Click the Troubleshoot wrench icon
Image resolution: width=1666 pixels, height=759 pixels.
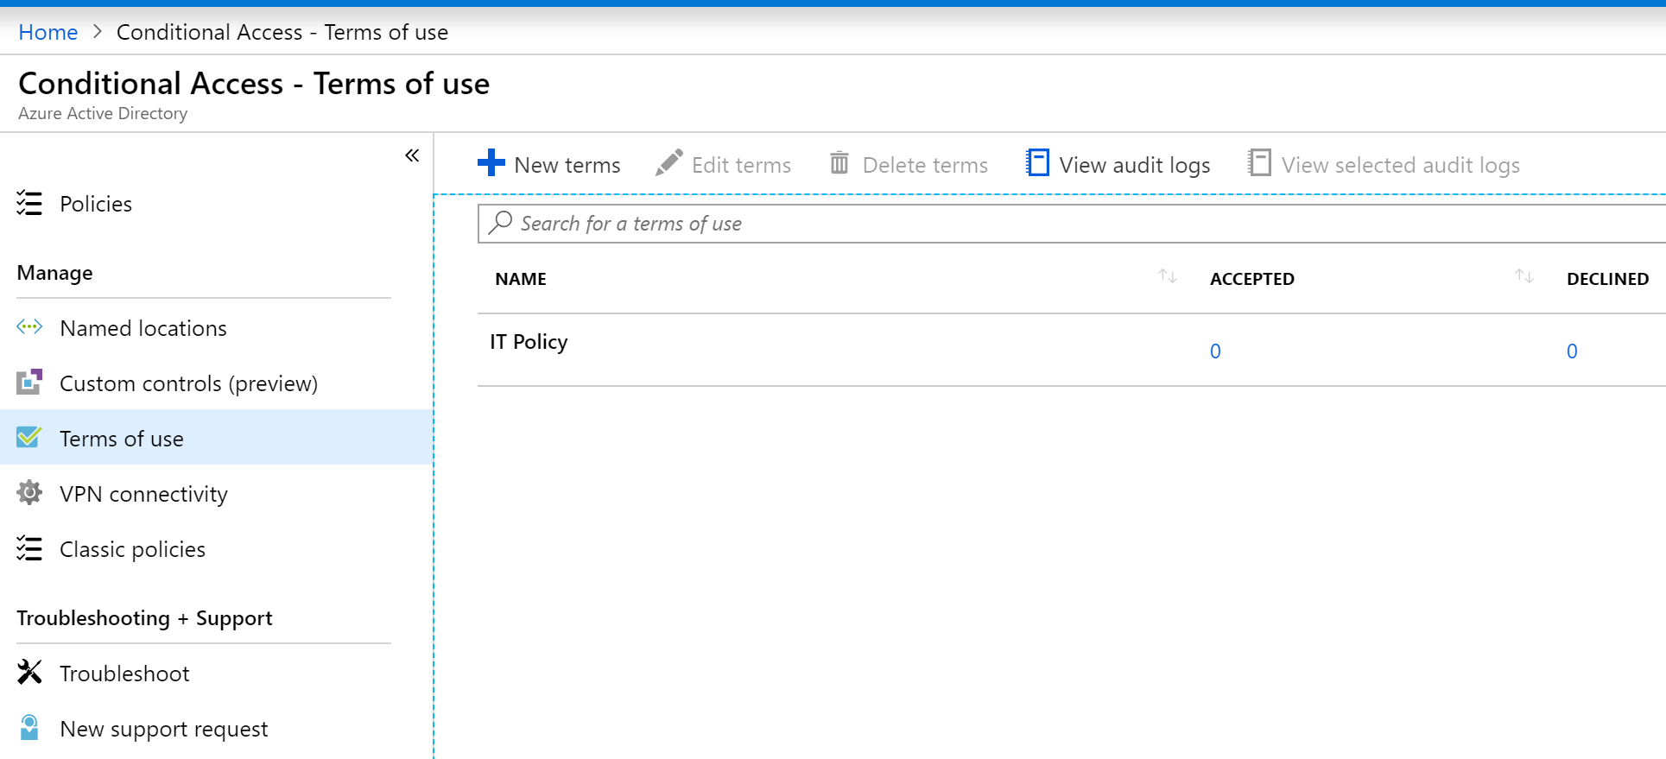(x=29, y=672)
